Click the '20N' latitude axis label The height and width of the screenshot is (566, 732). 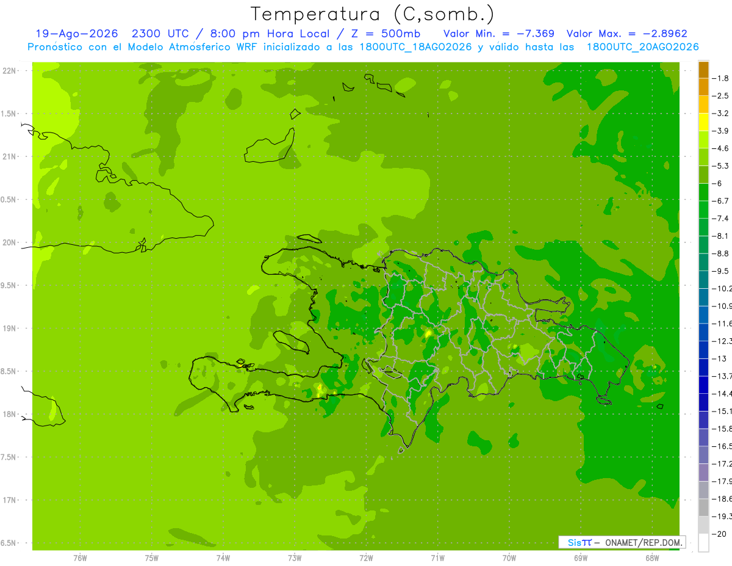point(8,242)
